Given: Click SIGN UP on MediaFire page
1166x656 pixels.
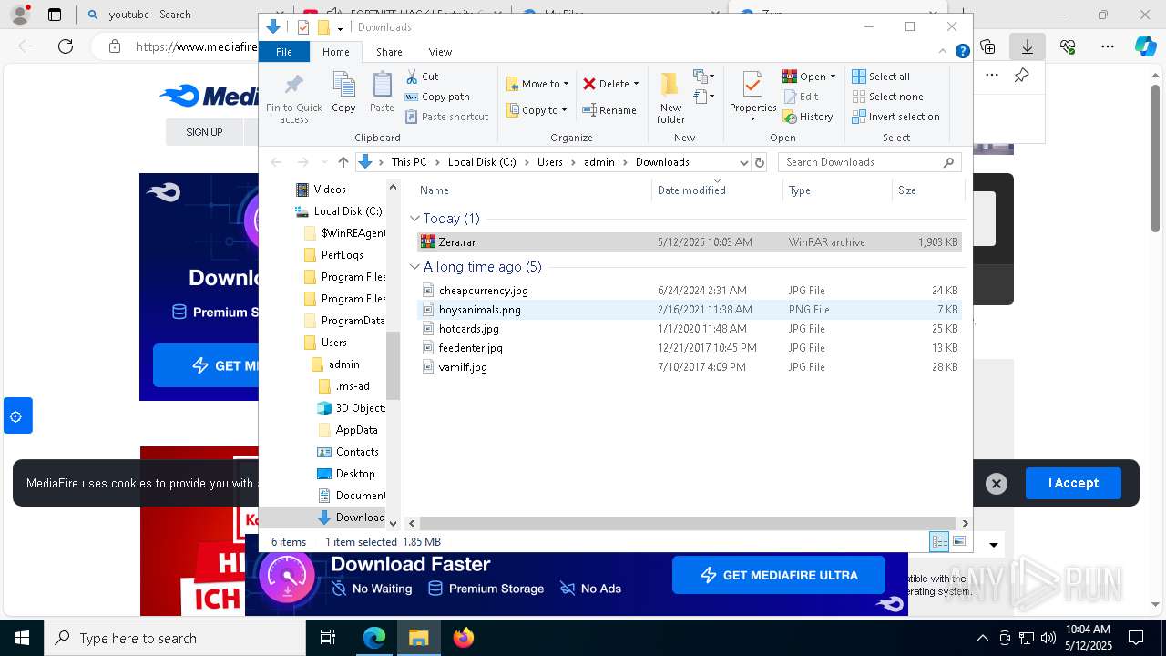Looking at the screenshot, I should pos(204,132).
